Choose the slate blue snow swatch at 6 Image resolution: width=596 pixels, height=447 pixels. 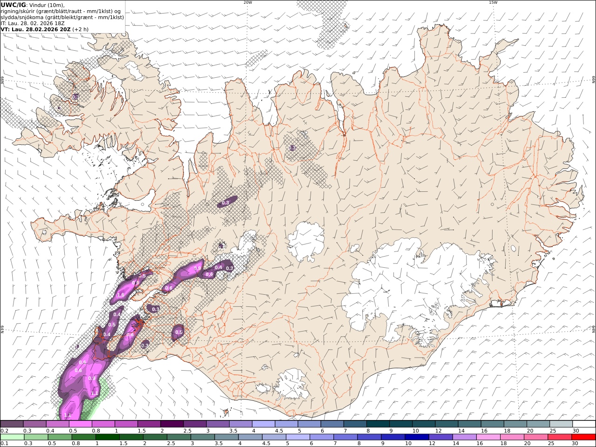pyautogui.click(x=332, y=424)
